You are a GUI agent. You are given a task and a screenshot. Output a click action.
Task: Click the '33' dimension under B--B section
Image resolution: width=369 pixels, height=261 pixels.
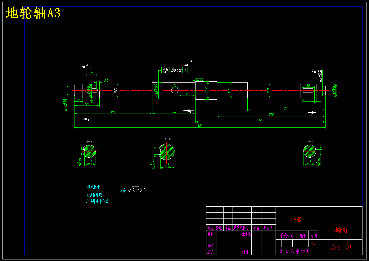pos(168,166)
